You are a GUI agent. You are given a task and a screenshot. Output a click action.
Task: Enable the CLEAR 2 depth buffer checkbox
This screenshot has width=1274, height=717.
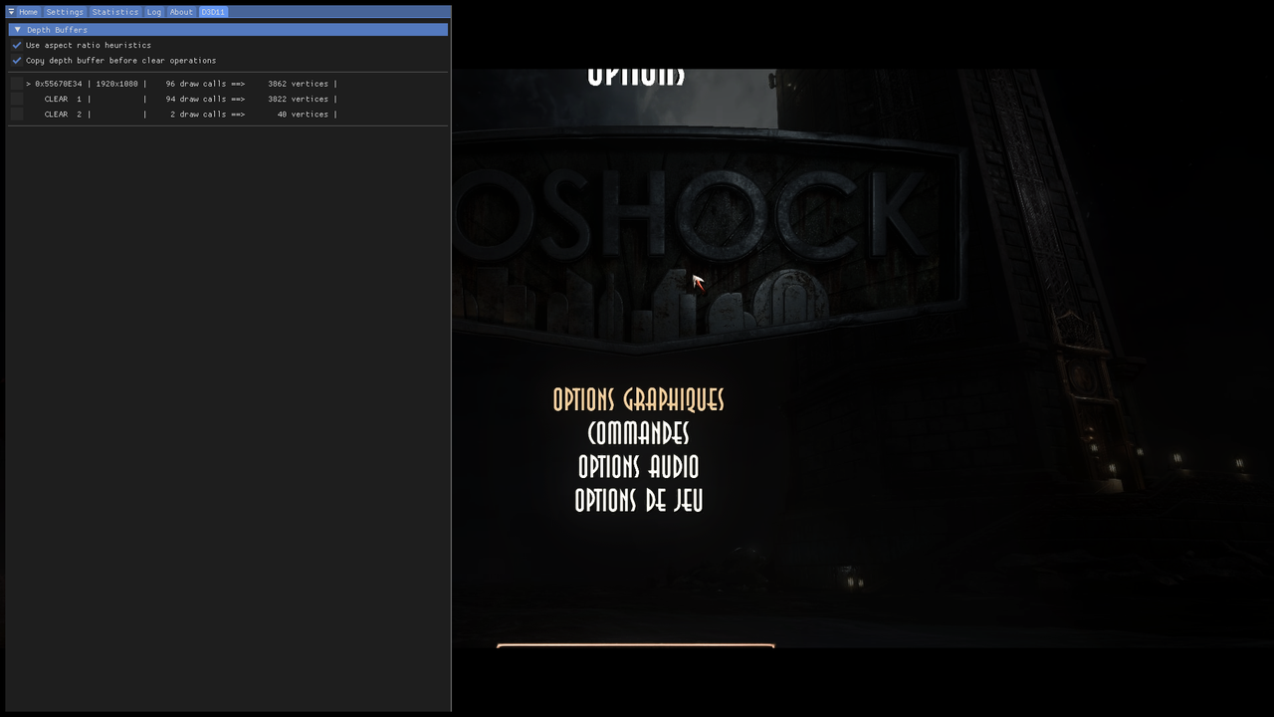(x=16, y=114)
